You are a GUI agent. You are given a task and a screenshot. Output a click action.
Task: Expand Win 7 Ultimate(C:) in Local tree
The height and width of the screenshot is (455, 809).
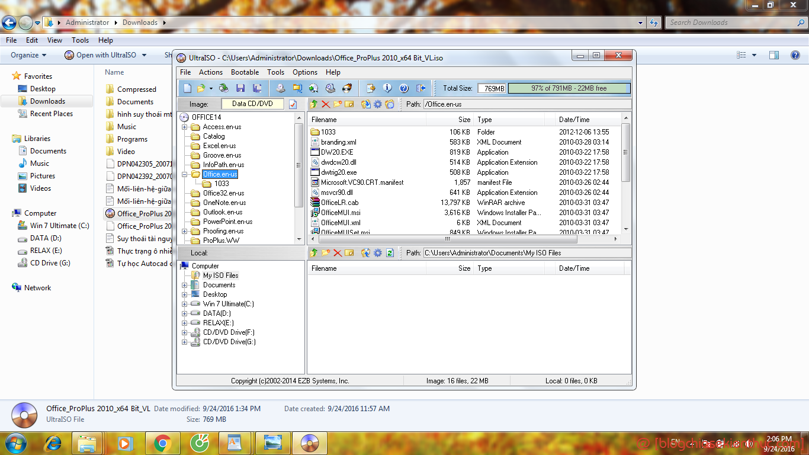[185, 304]
